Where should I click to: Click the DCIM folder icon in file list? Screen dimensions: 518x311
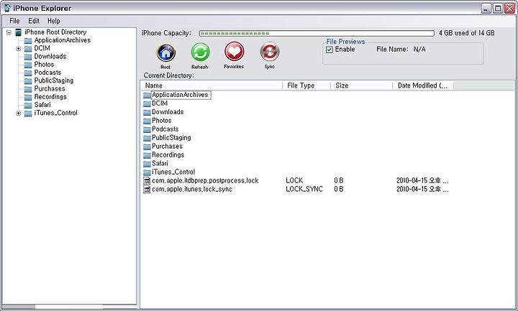tap(147, 104)
